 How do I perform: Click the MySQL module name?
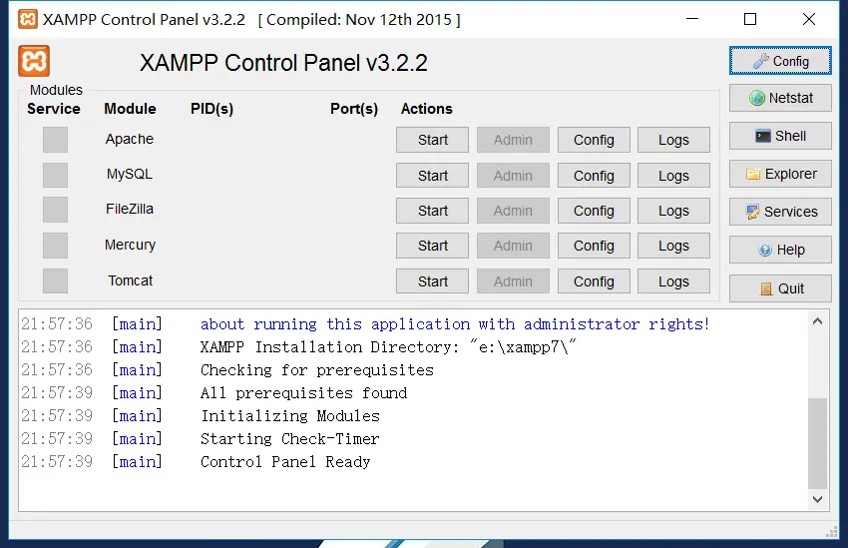click(x=130, y=175)
